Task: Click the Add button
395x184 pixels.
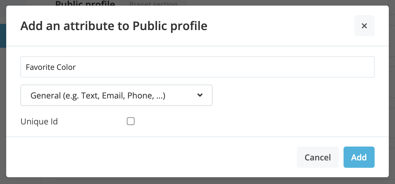Action: coord(359,157)
